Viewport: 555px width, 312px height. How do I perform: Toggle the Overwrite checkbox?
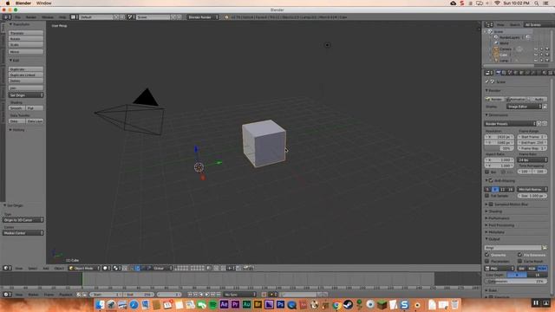click(487, 255)
